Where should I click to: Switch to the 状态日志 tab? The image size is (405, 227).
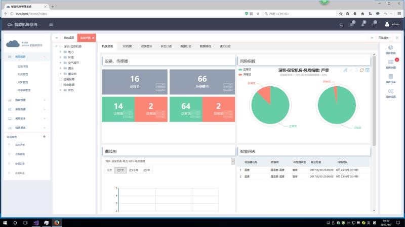[x=166, y=46]
